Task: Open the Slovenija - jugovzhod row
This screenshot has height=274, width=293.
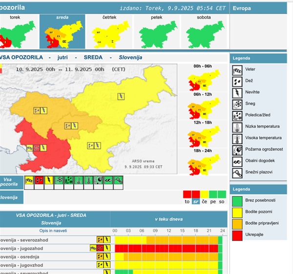Action: pyautogui.click(x=55, y=265)
